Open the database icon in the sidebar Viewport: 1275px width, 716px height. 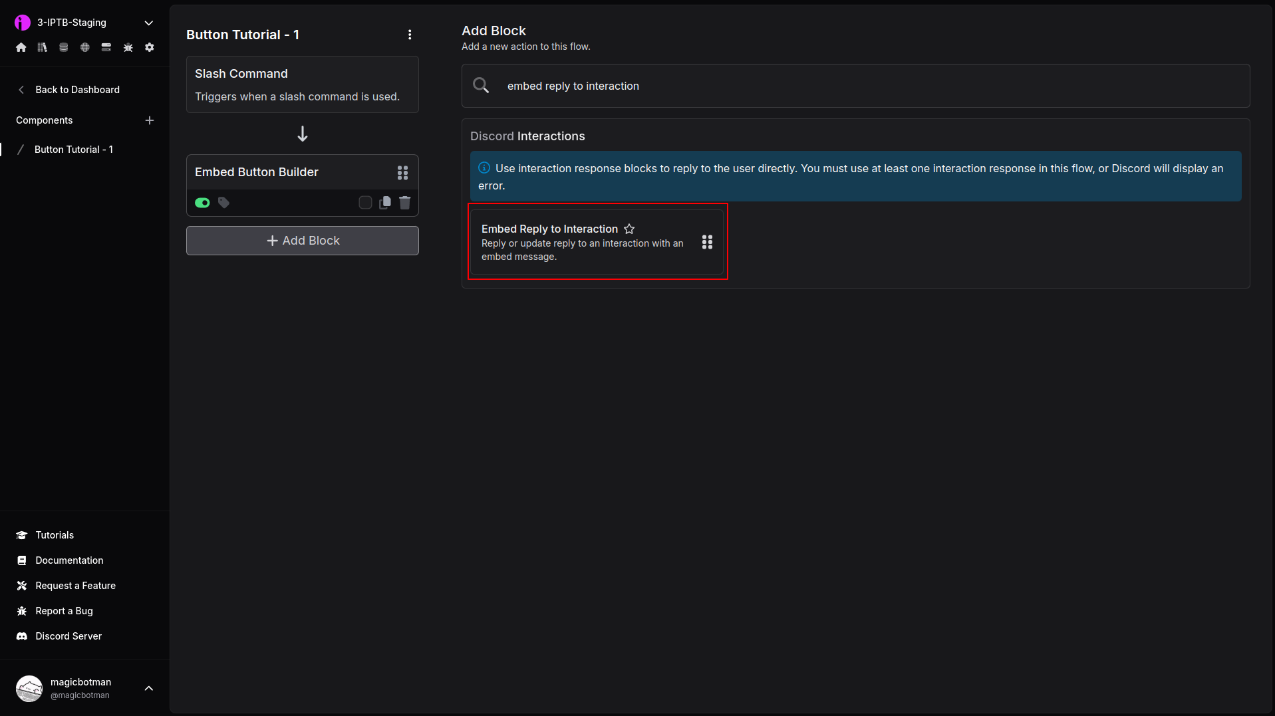pyautogui.click(x=64, y=47)
